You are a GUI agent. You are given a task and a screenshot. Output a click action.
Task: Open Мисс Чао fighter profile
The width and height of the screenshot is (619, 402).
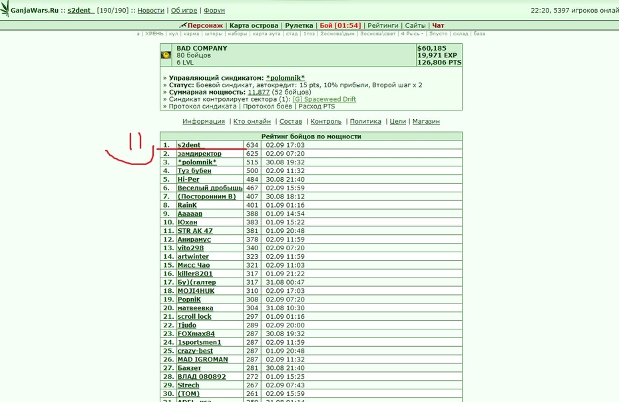coord(194,265)
